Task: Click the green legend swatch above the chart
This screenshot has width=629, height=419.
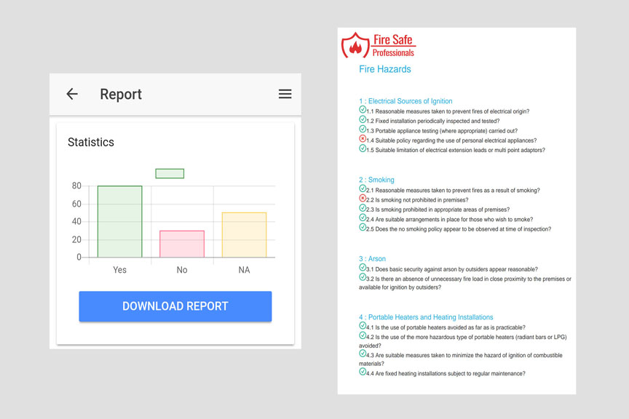Action: tap(169, 173)
